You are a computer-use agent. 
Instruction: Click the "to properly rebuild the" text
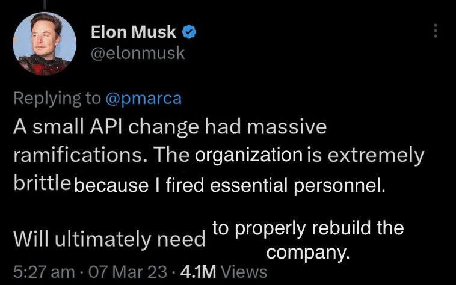tap(307, 229)
